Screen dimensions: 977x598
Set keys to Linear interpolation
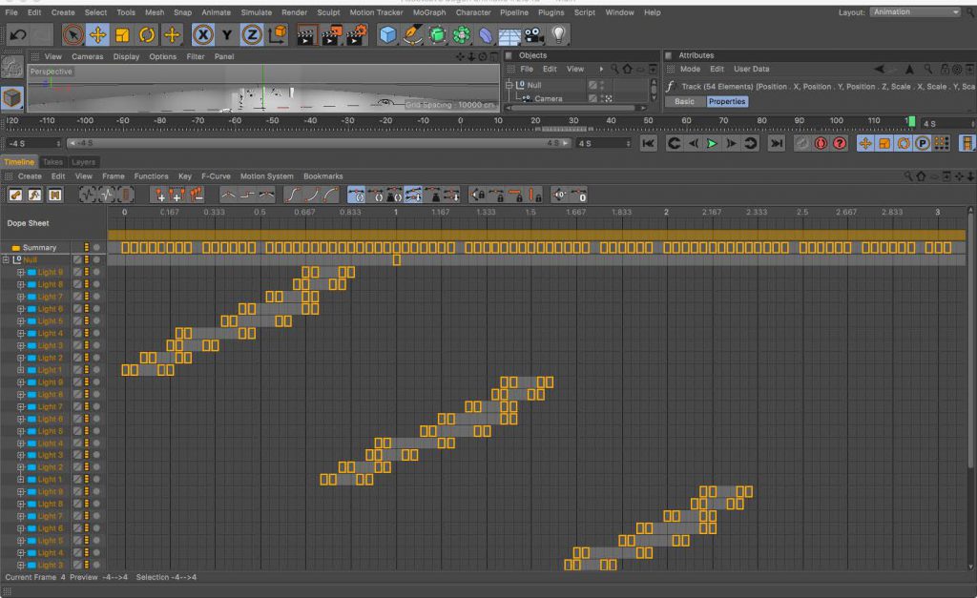click(x=228, y=195)
